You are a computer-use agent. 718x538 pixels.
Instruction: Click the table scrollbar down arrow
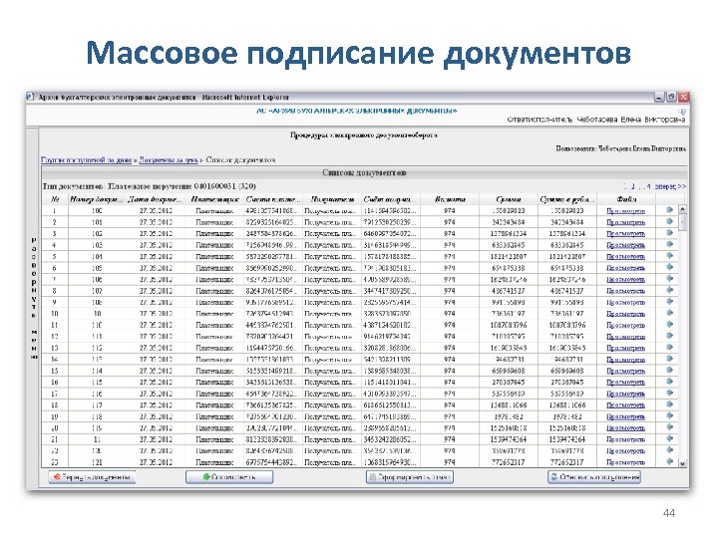tap(682, 463)
